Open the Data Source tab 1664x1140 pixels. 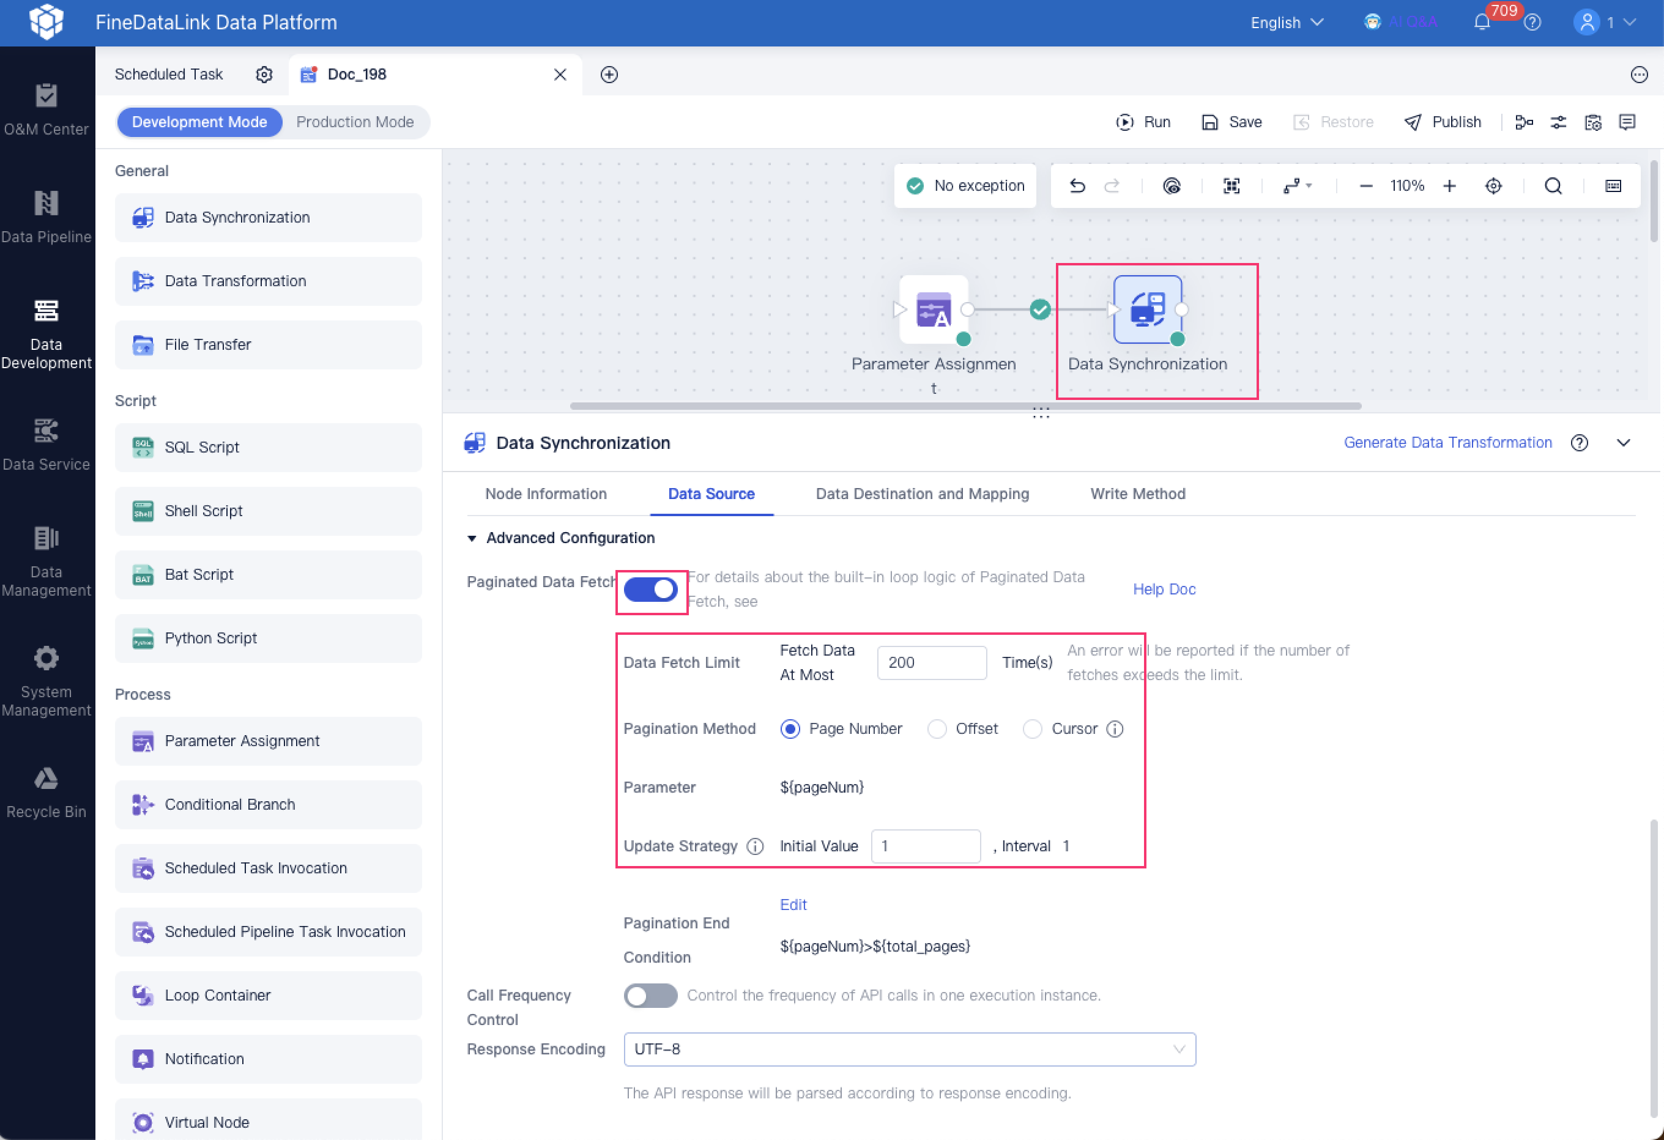point(711,494)
